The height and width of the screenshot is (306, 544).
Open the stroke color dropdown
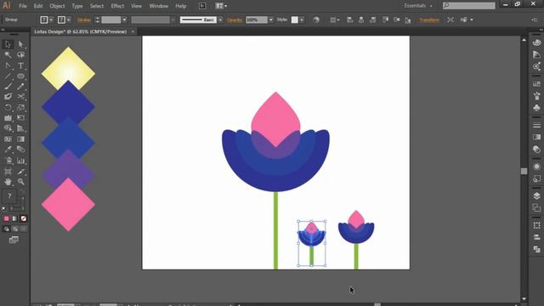pyautogui.click(x=68, y=20)
